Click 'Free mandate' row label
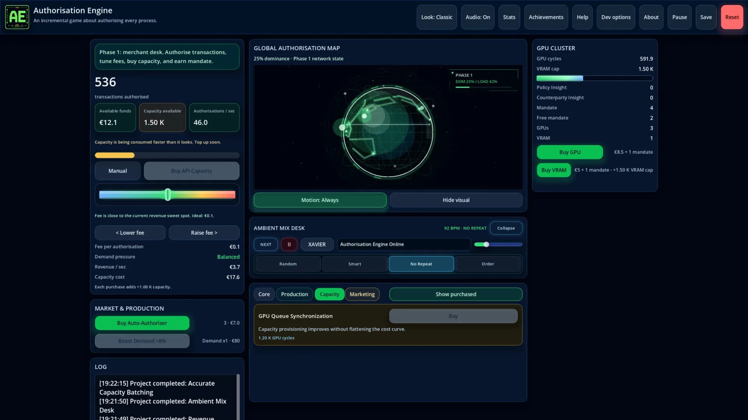Image resolution: width=748 pixels, height=420 pixels. pyautogui.click(x=552, y=118)
